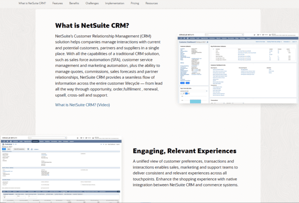
Task: Select the Benefits navigation tab
Action: tap(74, 3)
